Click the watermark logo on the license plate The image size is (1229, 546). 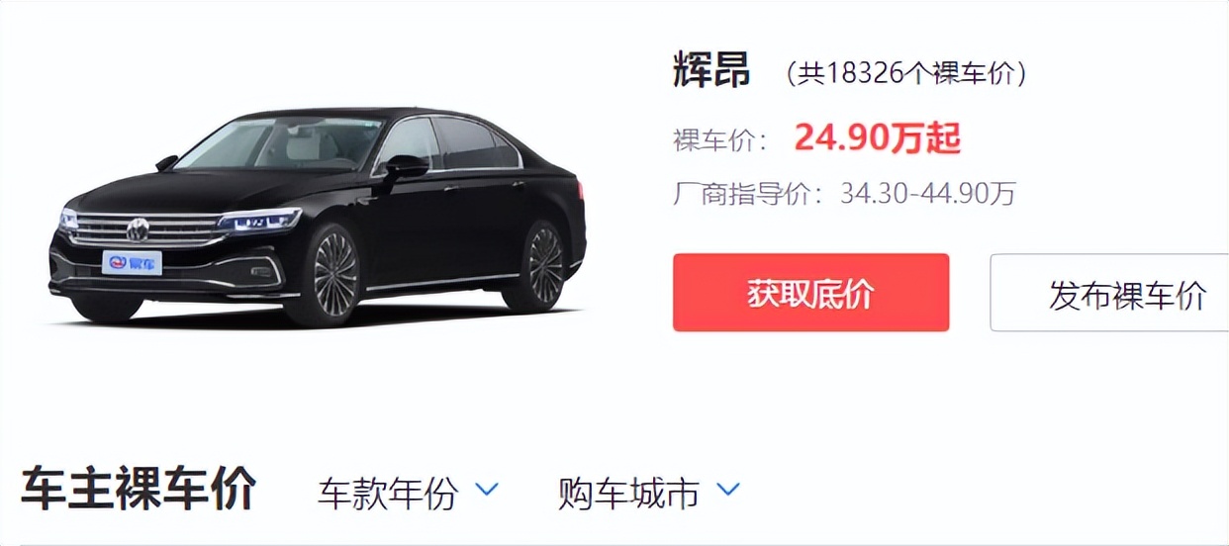[x=132, y=262]
